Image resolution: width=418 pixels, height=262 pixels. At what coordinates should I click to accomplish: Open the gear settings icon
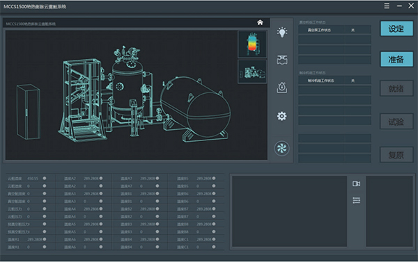pos(281,116)
